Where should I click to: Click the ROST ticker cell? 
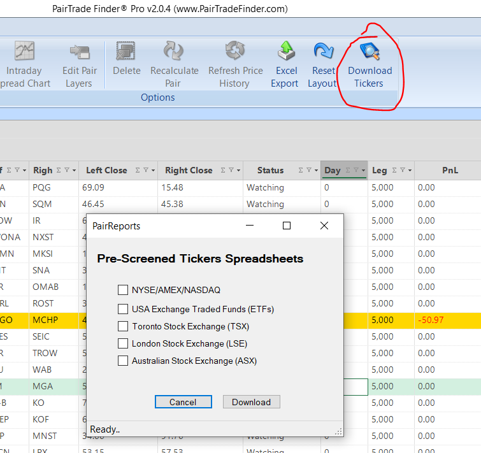pos(54,303)
